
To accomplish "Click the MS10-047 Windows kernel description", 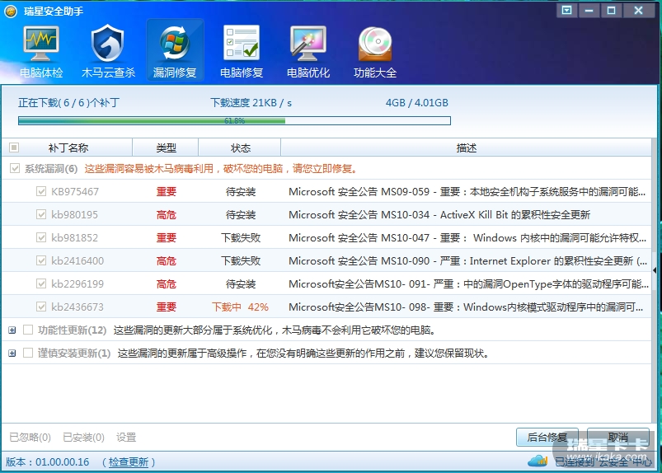I will (467, 237).
